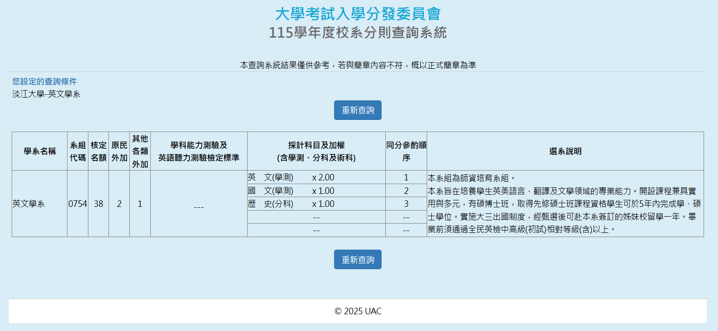Click the © 2025 UAC footer text
The width and height of the screenshot is (718, 331).
357,311
